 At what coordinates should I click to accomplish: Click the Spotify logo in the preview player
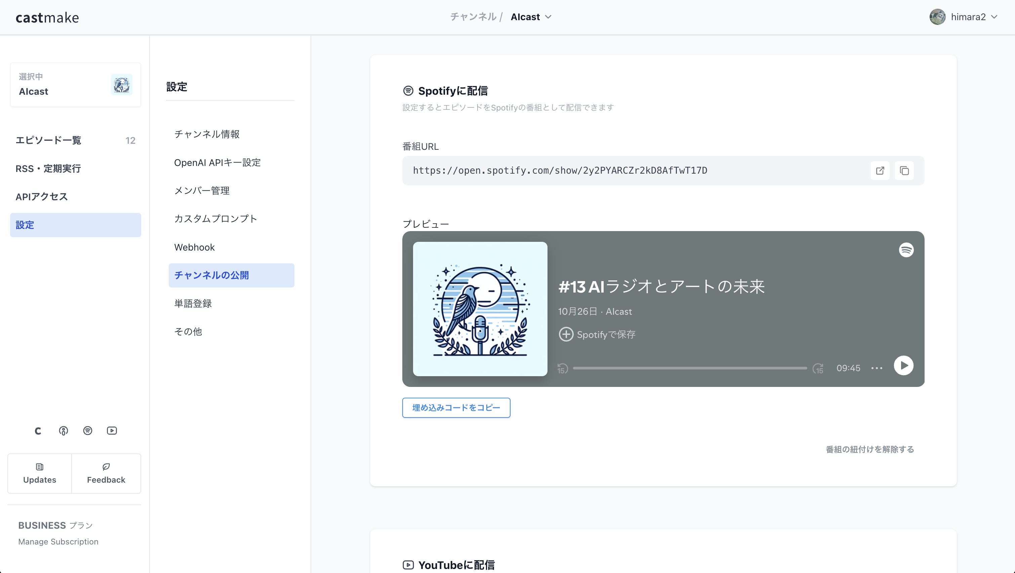(x=906, y=250)
